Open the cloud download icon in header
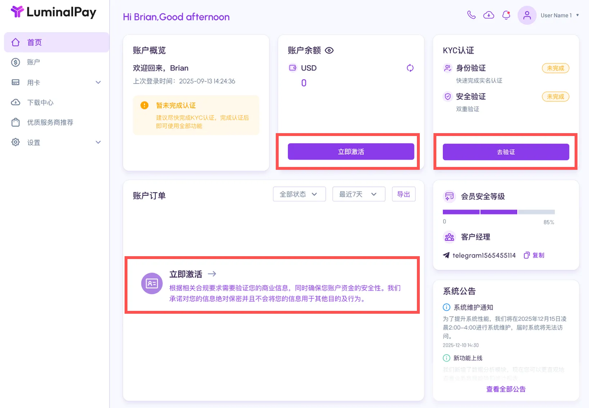The image size is (589, 408). [489, 15]
